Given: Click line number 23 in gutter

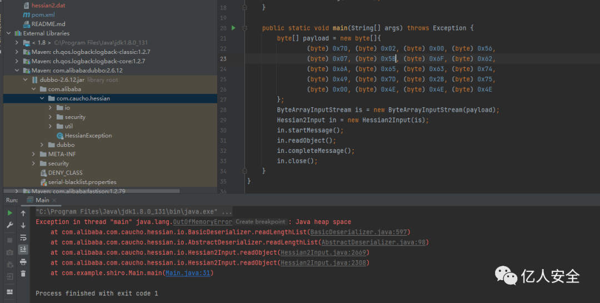Looking at the screenshot, I should click(223, 58).
